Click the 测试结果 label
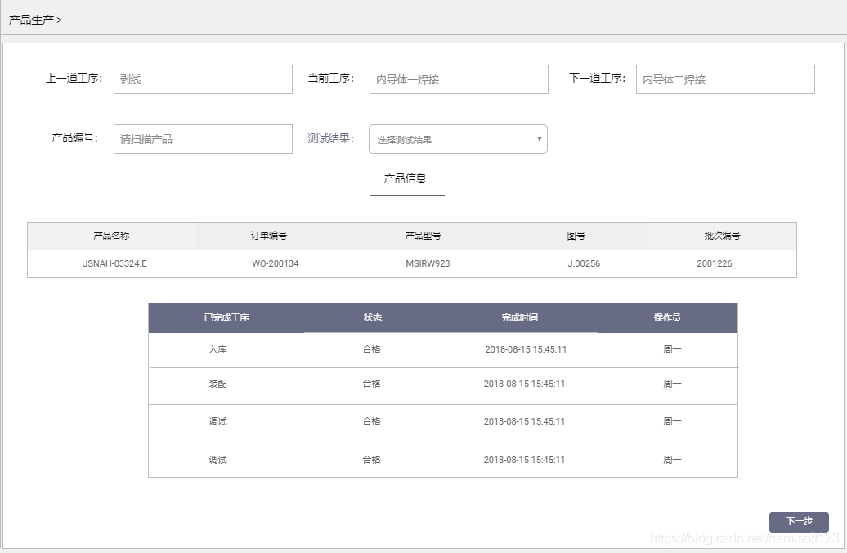847x553 pixels. [331, 138]
